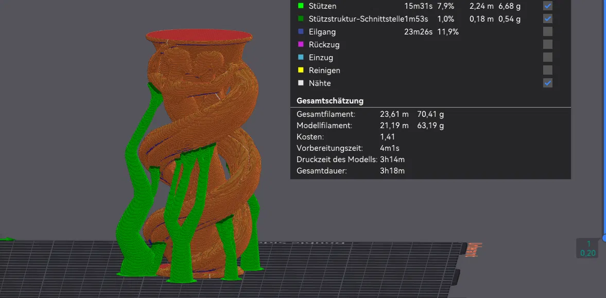Click the white Nähte color swatch
Image resolution: width=606 pixels, height=298 pixels.
tap(301, 83)
